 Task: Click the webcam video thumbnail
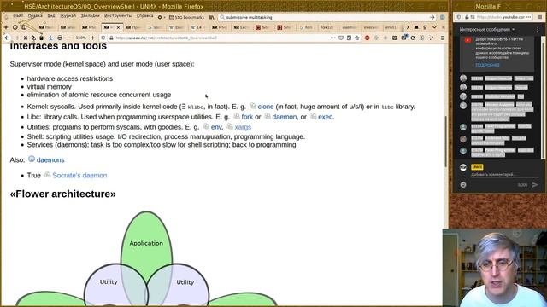tap(495, 268)
